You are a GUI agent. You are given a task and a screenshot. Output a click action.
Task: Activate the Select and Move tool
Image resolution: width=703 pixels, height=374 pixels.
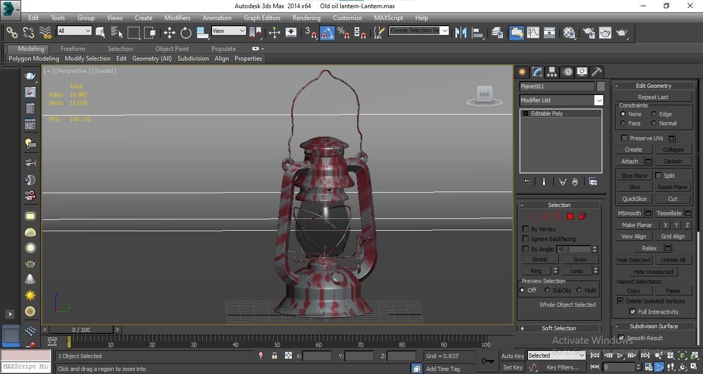point(169,33)
